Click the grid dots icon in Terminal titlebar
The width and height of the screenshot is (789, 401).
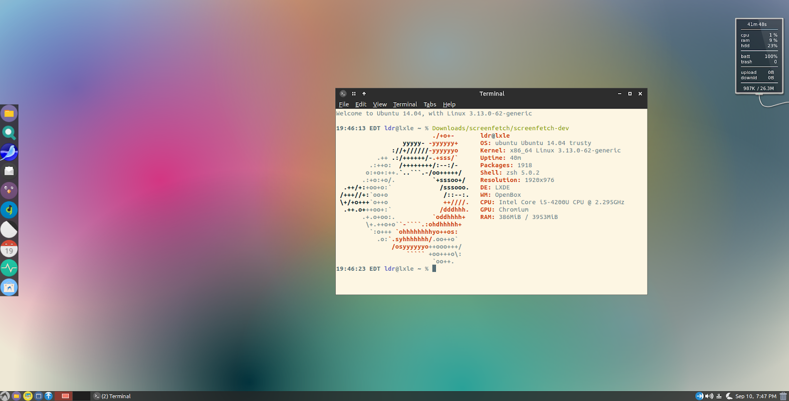(354, 94)
